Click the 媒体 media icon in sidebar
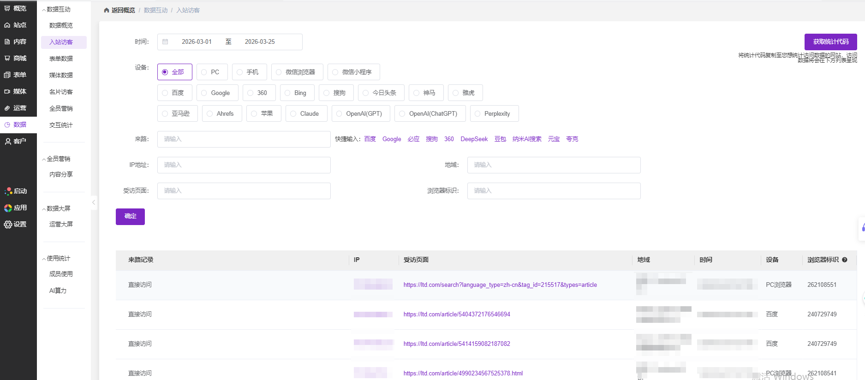Screen dimensions: 865x380 coord(7,91)
